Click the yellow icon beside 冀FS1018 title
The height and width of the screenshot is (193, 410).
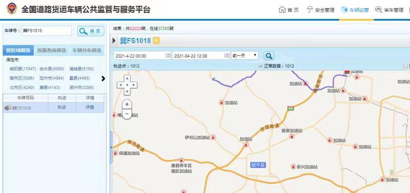click(x=156, y=40)
